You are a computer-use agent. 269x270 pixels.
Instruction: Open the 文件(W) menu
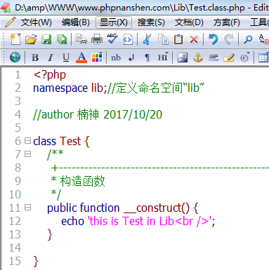(36, 22)
